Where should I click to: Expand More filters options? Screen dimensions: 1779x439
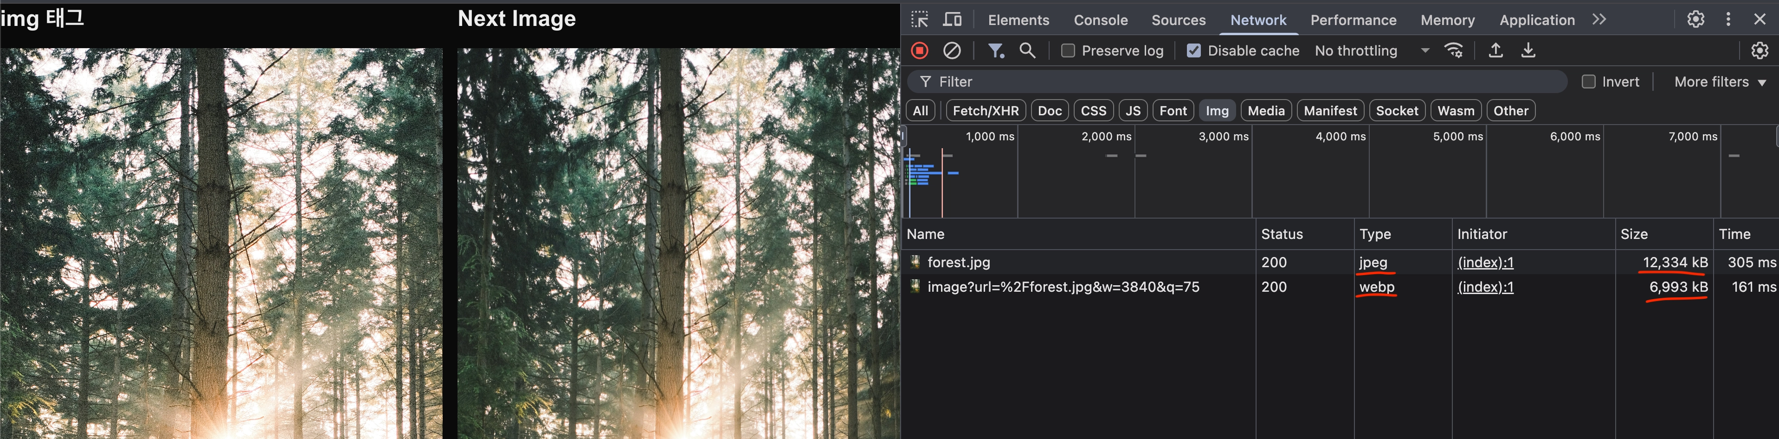pyautogui.click(x=1719, y=82)
